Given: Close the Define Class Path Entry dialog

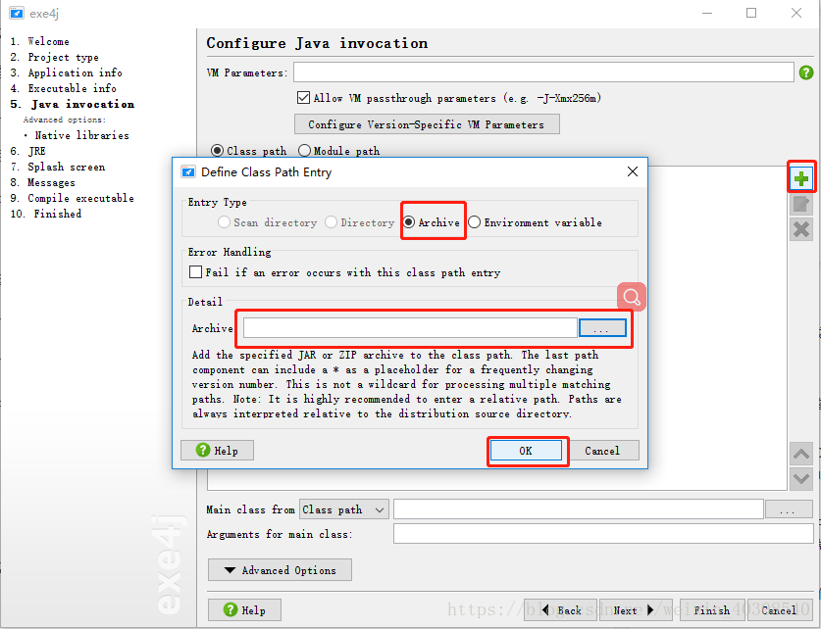Looking at the screenshot, I should tap(633, 171).
